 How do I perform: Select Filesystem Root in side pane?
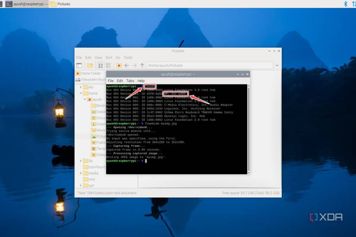pyautogui.click(x=91, y=79)
